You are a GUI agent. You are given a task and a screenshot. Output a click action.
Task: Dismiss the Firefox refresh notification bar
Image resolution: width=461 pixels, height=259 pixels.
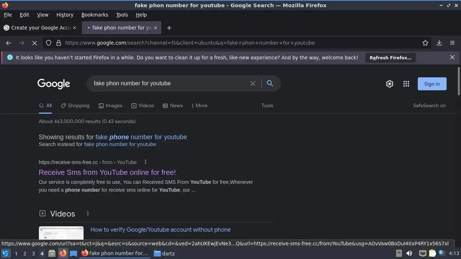(452, 57)
